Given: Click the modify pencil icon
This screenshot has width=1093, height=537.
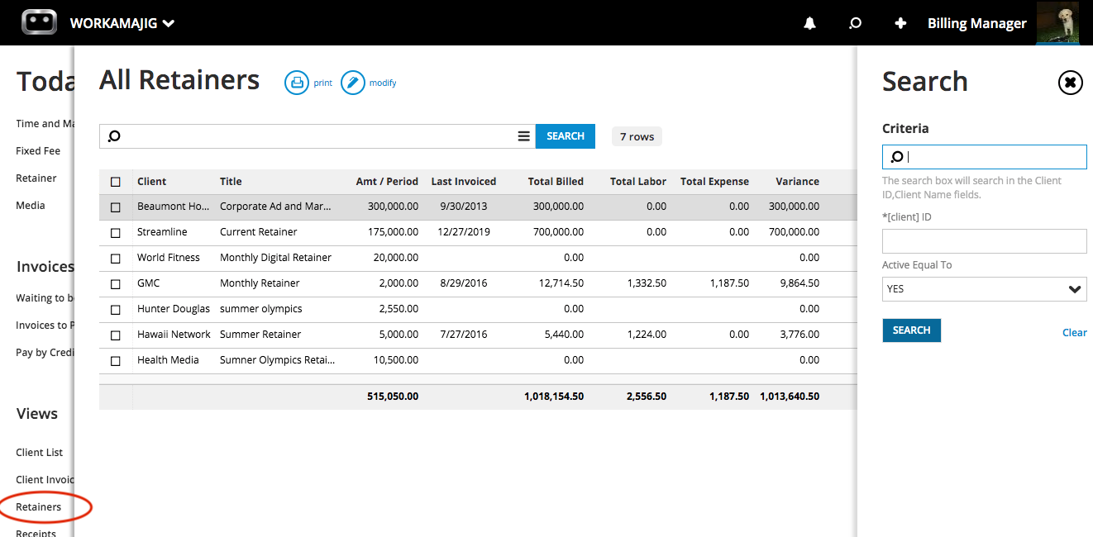Looking at the screenshot, I should 353,83.
